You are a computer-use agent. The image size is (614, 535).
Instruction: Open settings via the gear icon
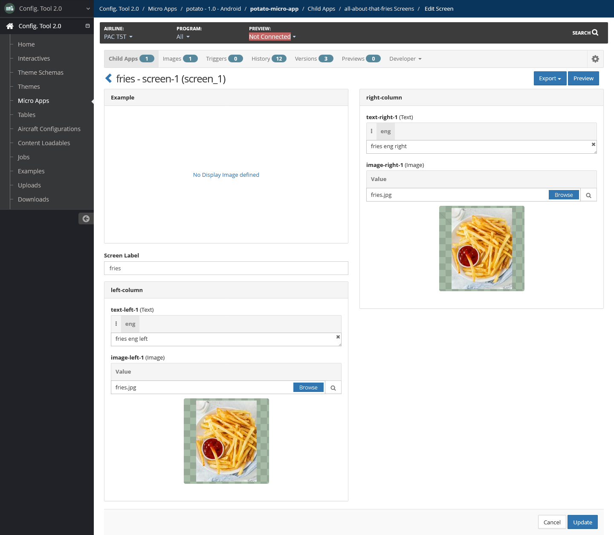point(595,59)
